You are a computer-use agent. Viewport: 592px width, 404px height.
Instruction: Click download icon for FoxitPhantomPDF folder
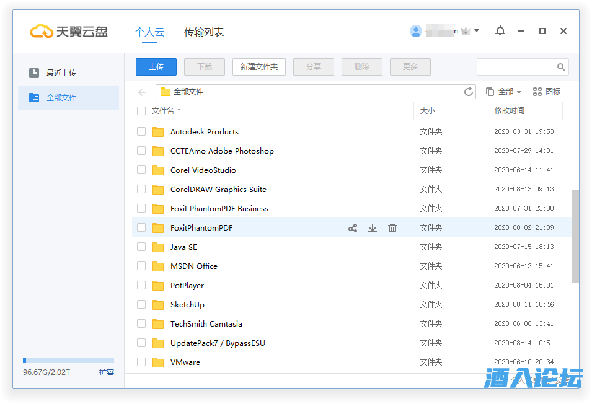(373, 228)
